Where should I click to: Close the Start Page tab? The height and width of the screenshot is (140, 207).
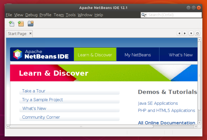[30, 34]
